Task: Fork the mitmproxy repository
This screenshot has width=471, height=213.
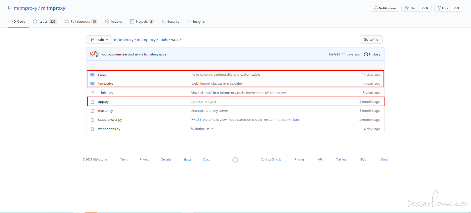Action: tap(443, 8)
